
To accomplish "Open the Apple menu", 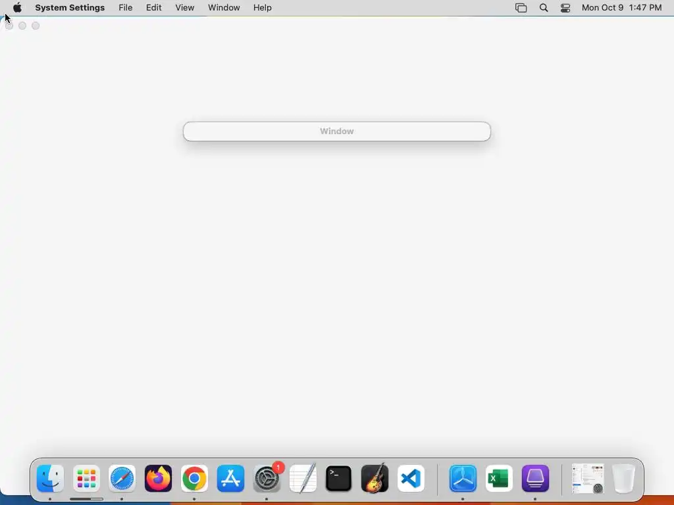I will 17,8.
